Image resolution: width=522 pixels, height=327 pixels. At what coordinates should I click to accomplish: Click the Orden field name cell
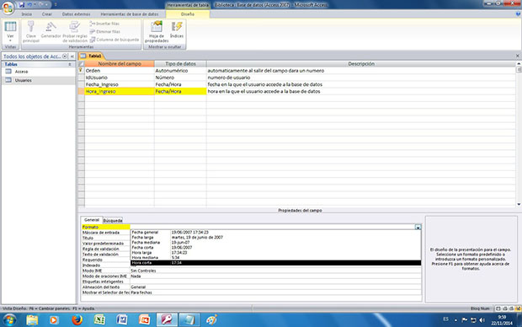[x=120, y=71]
